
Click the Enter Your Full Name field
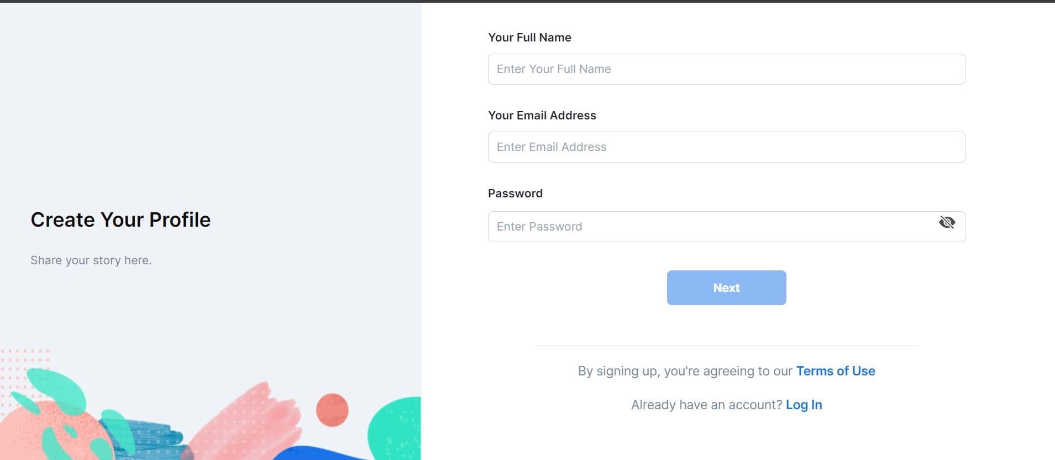point(726,69)
